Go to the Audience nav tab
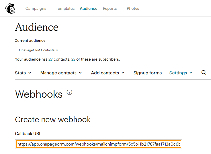The height and width of the screenshot is (154, 211). point(89,8)
